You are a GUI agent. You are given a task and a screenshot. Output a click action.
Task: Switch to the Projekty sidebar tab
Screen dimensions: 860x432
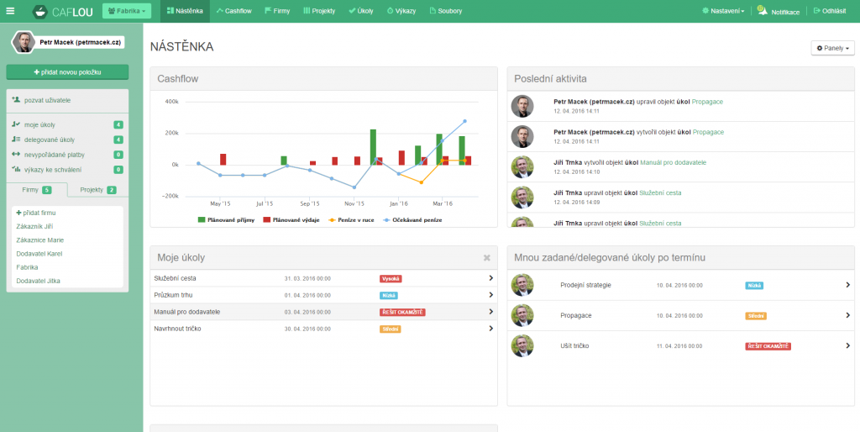[97, 190]
